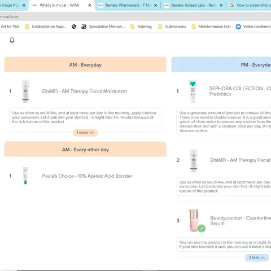
Task: Collapse the list with 2 less
Action: click(x=257, y=257)
